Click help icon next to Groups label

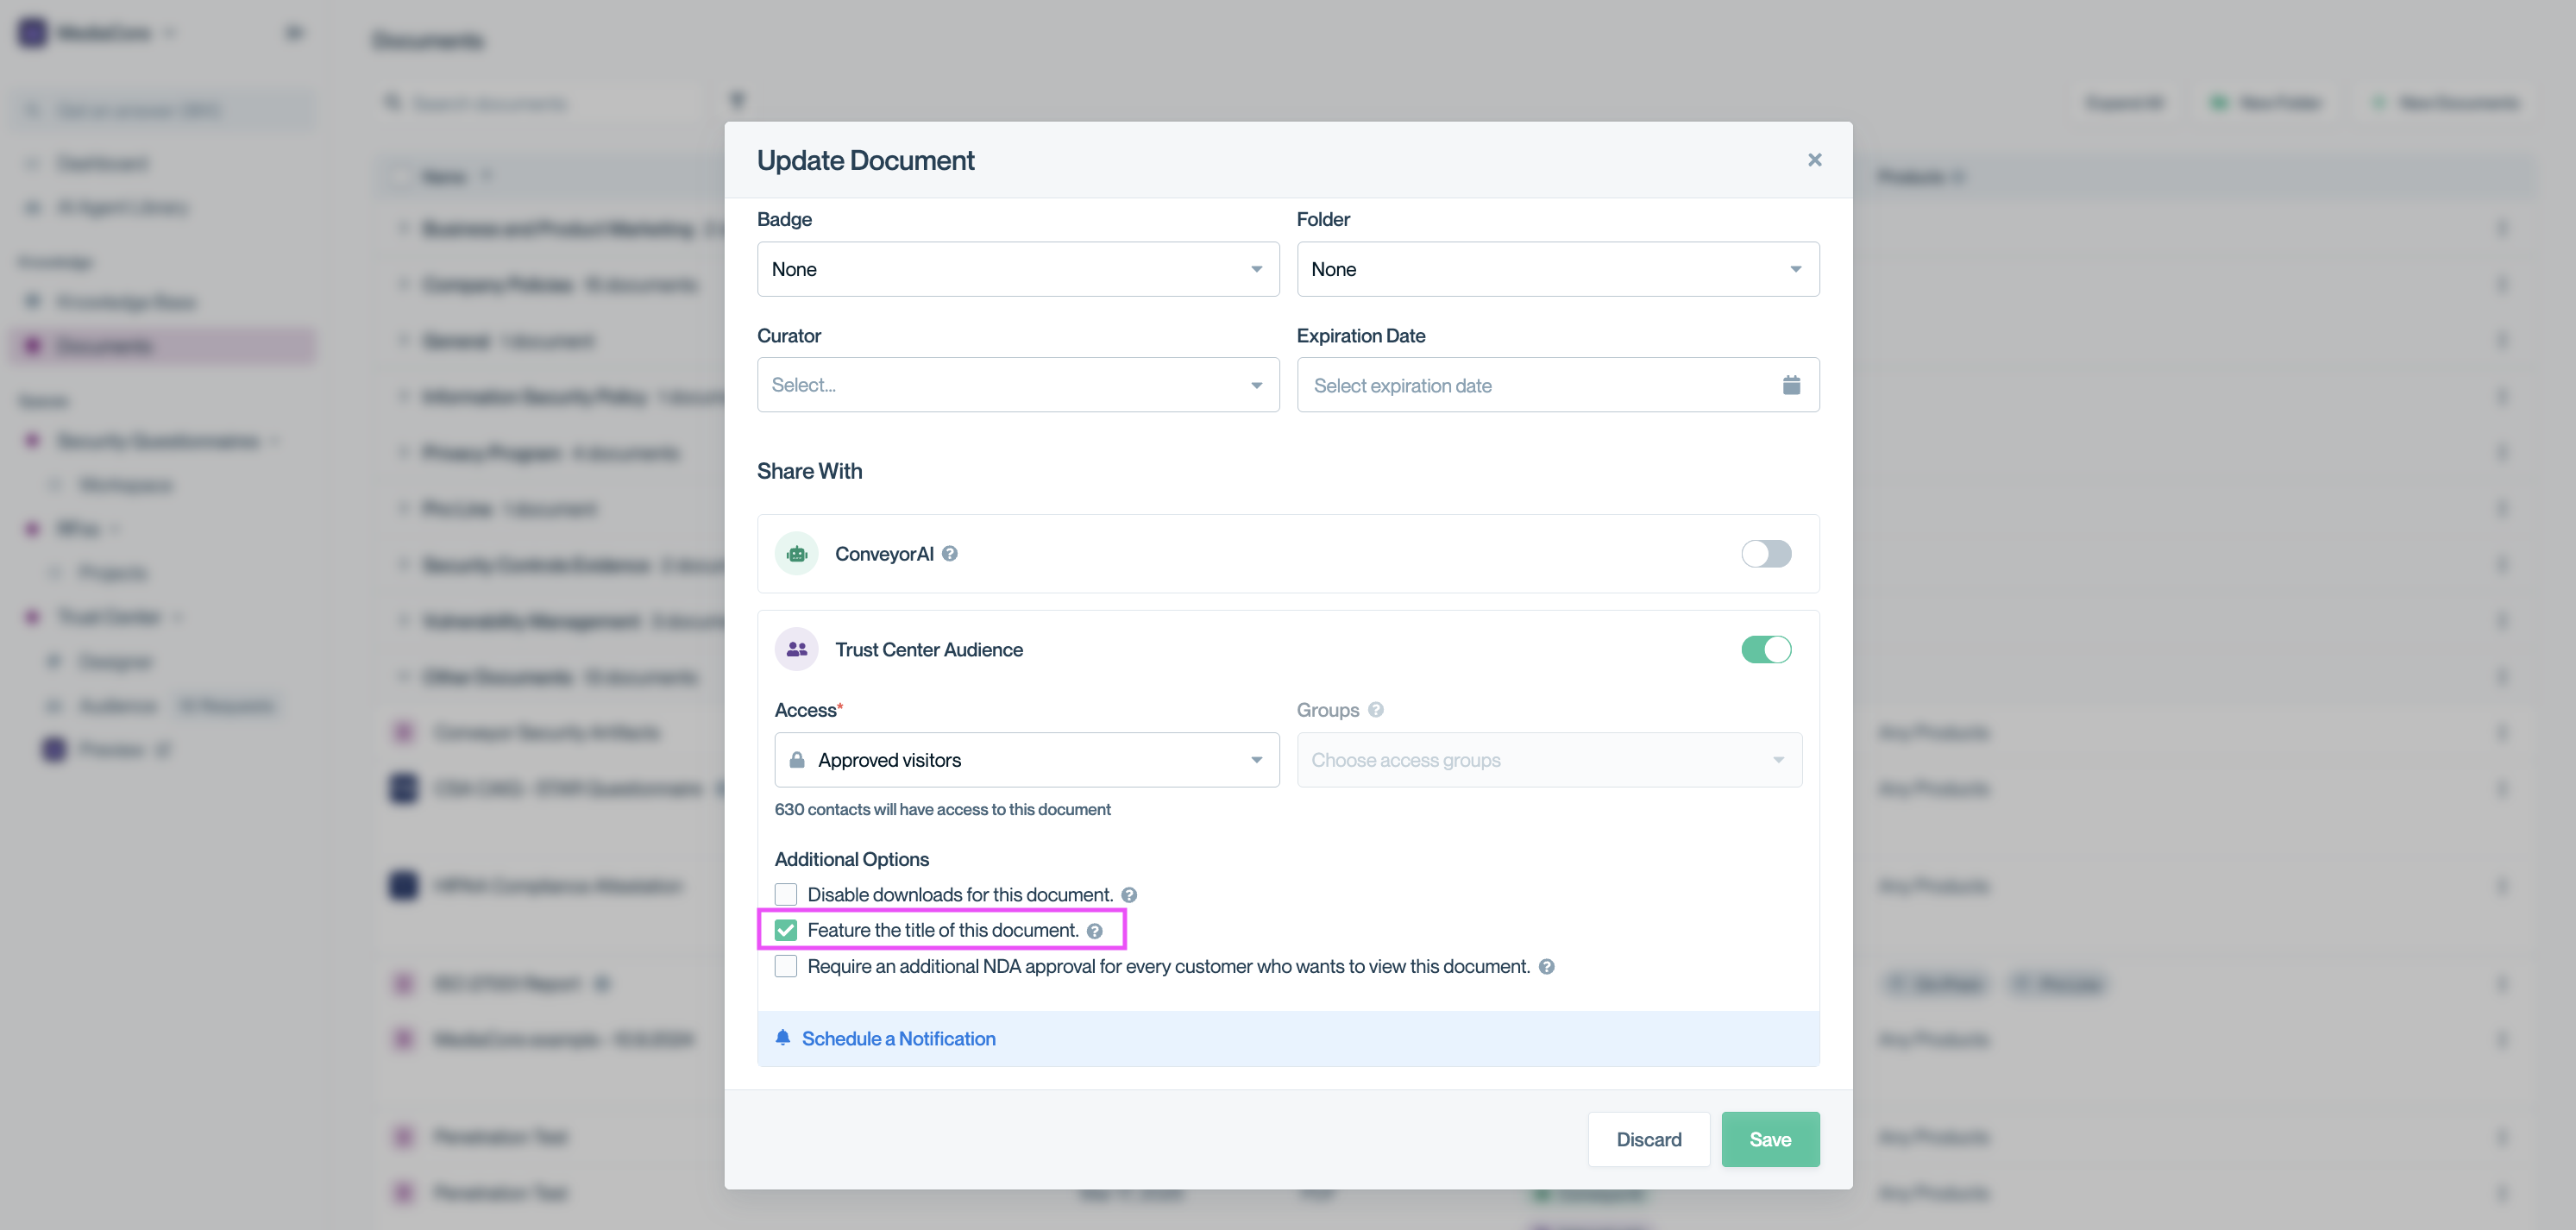click(x=1376, y=710)
